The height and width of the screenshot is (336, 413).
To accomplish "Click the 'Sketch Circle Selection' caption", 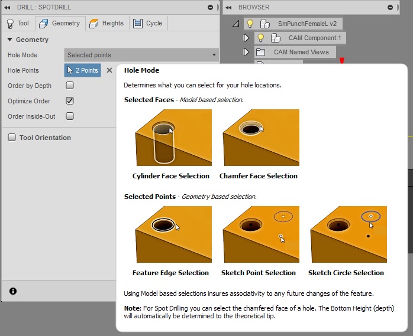I will pos(346,273).
